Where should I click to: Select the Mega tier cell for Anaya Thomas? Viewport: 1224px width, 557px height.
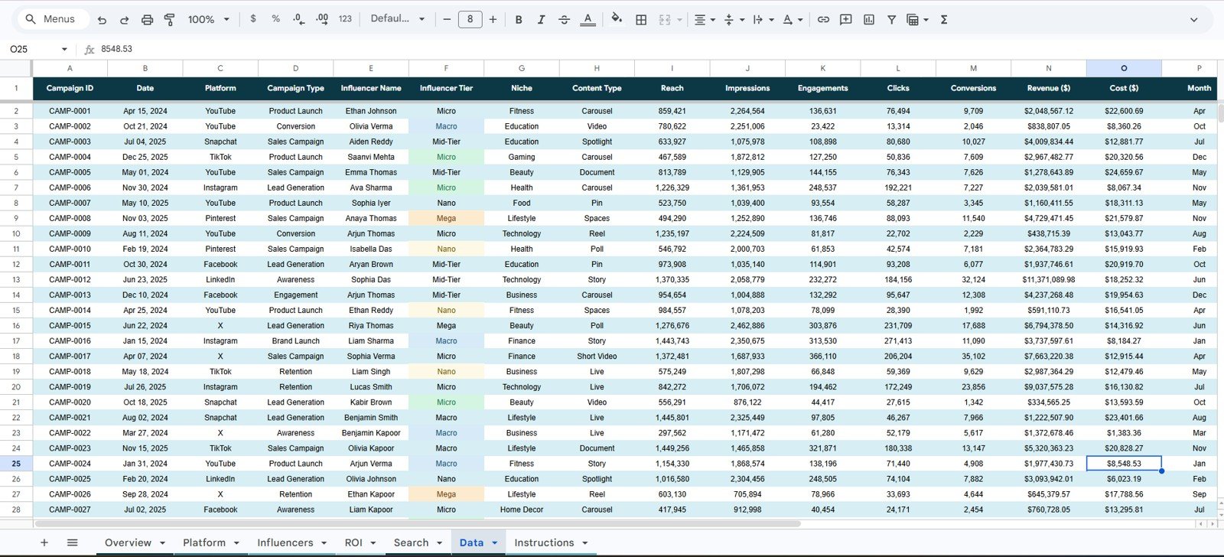point(446,219)
